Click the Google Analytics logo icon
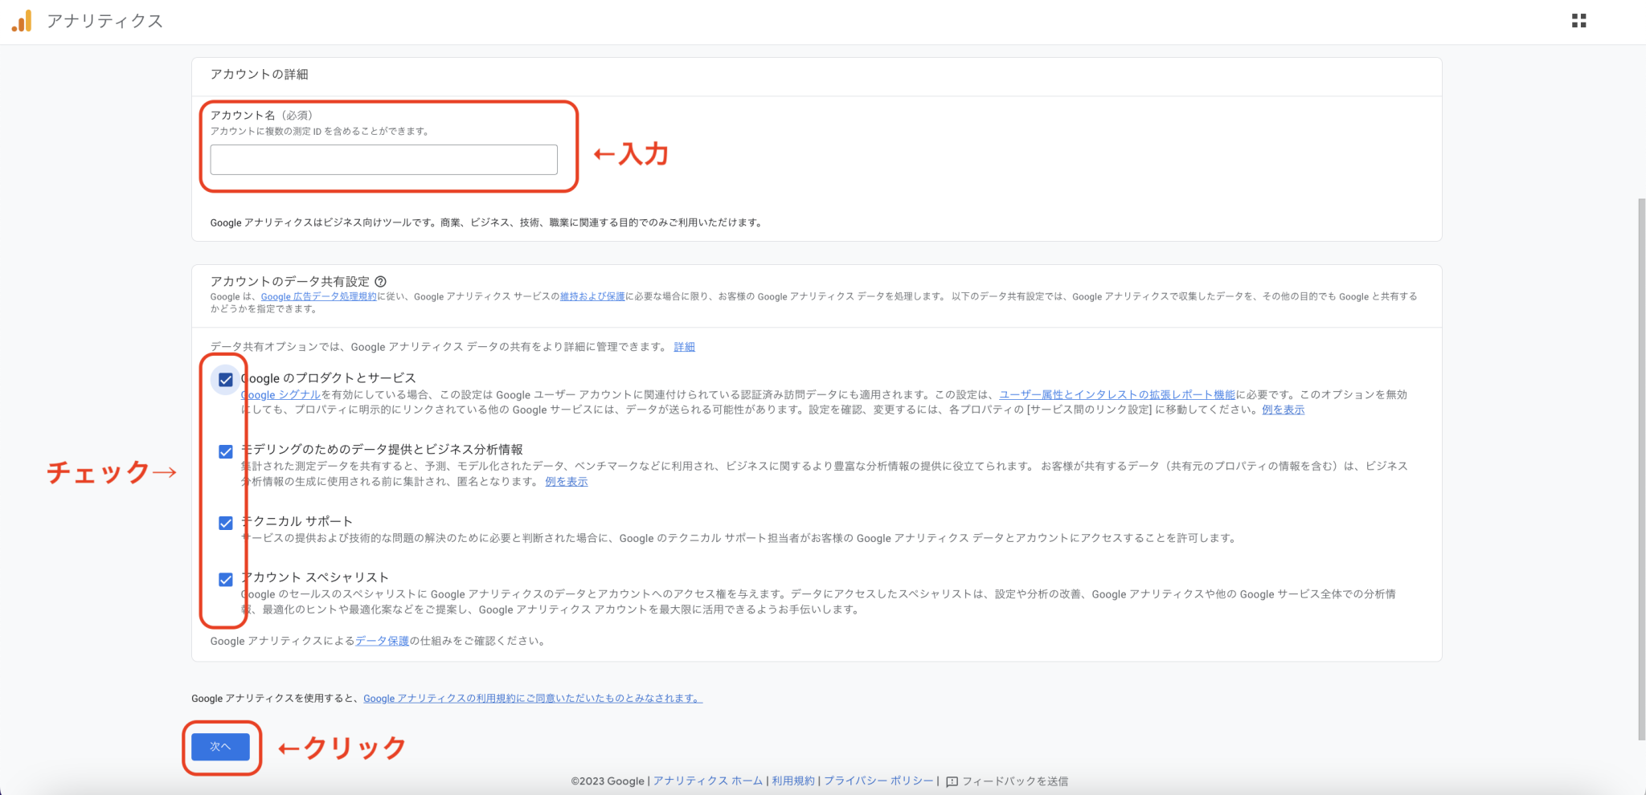The image size is (1646, 795). click(x=20, y=21)
